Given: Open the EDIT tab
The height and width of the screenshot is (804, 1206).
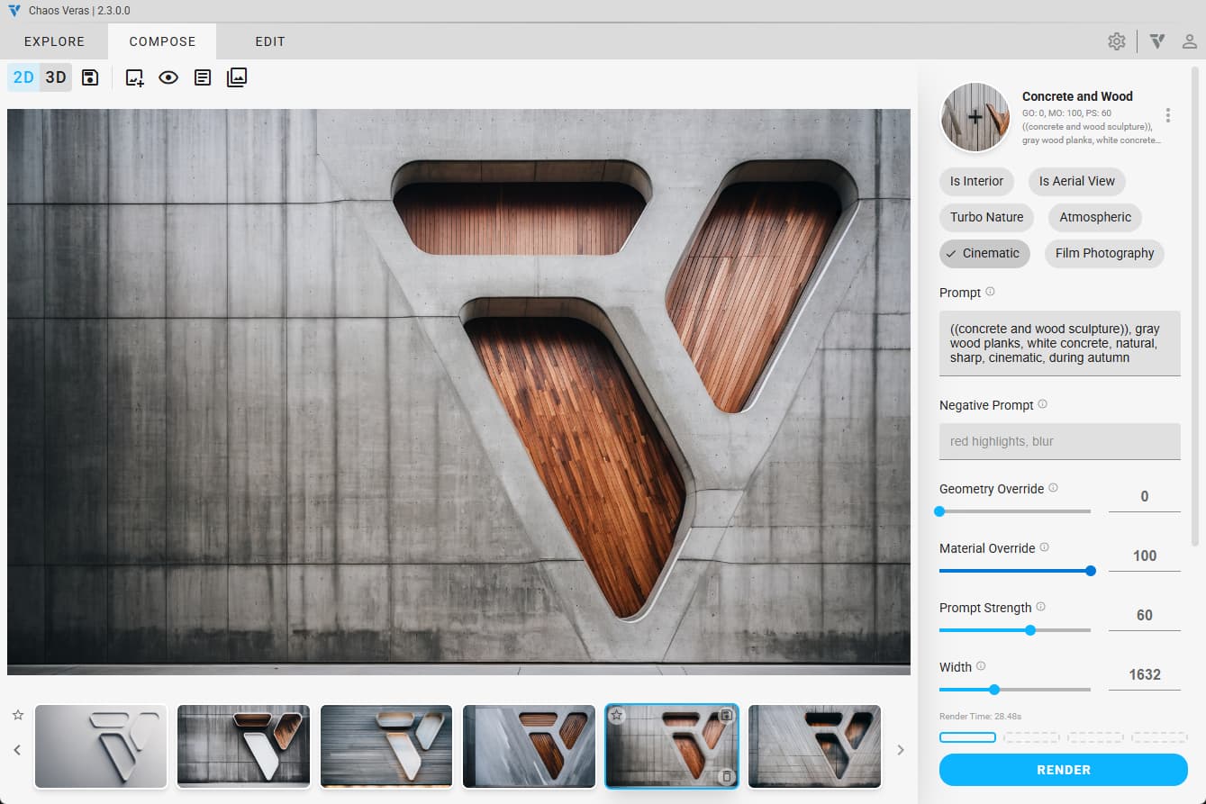Looking at the screenshot, I should click(x=269, y=41).
